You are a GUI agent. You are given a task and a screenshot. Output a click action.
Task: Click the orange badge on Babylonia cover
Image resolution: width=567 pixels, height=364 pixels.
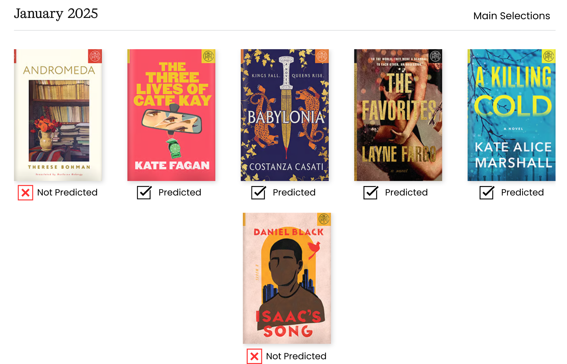click(322, 56)
